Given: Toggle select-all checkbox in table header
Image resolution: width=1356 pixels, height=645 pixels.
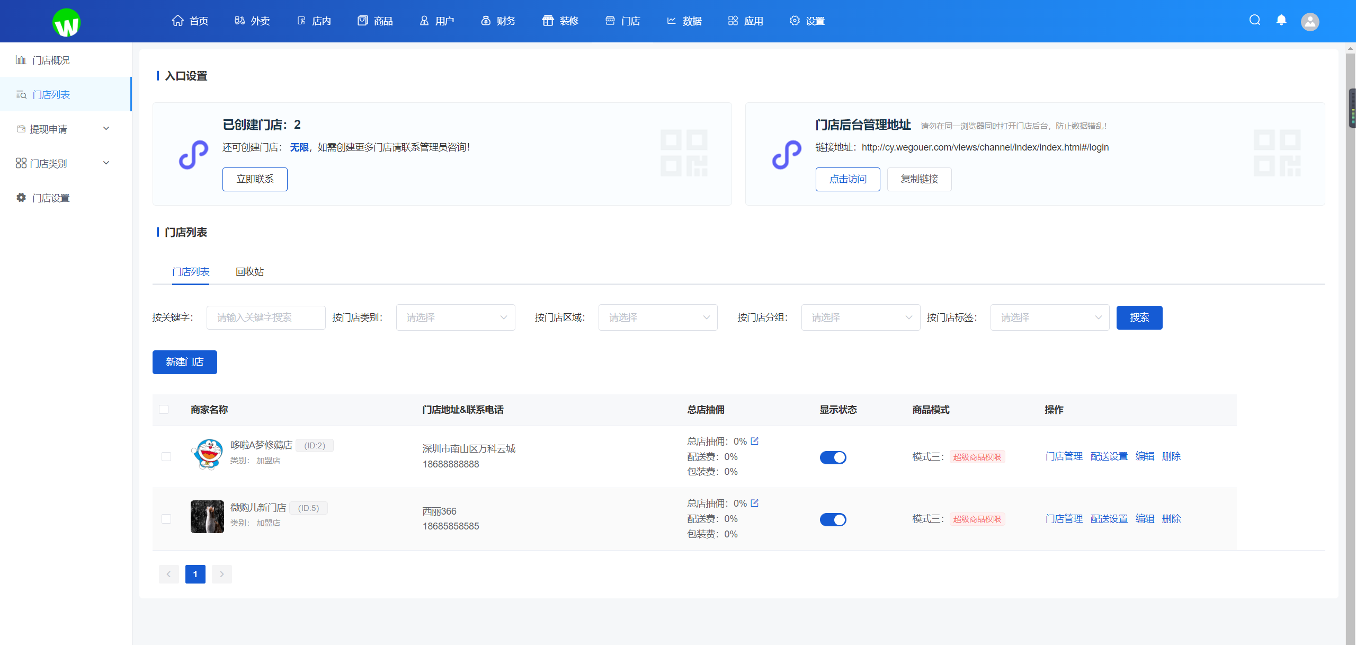Looking at the screenshot, I should coord(164,409).
